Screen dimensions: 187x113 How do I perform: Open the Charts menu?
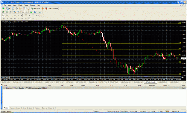[20, 5]
